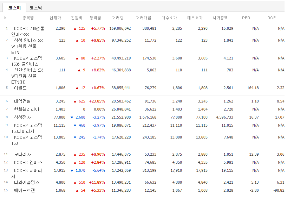The width and height of the screenshot is (287, 198).
Task: Open the 이월드 stock link
Action: pos(20,88)
